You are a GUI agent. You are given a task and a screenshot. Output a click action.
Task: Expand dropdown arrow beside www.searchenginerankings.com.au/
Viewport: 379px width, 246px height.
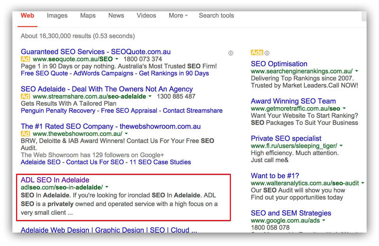[357, 71]
